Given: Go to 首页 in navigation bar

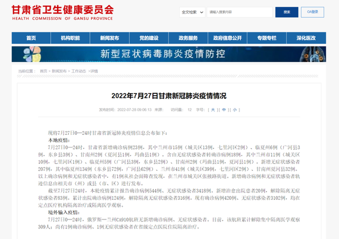Looking at the screenshot, I should click(31, 38).
